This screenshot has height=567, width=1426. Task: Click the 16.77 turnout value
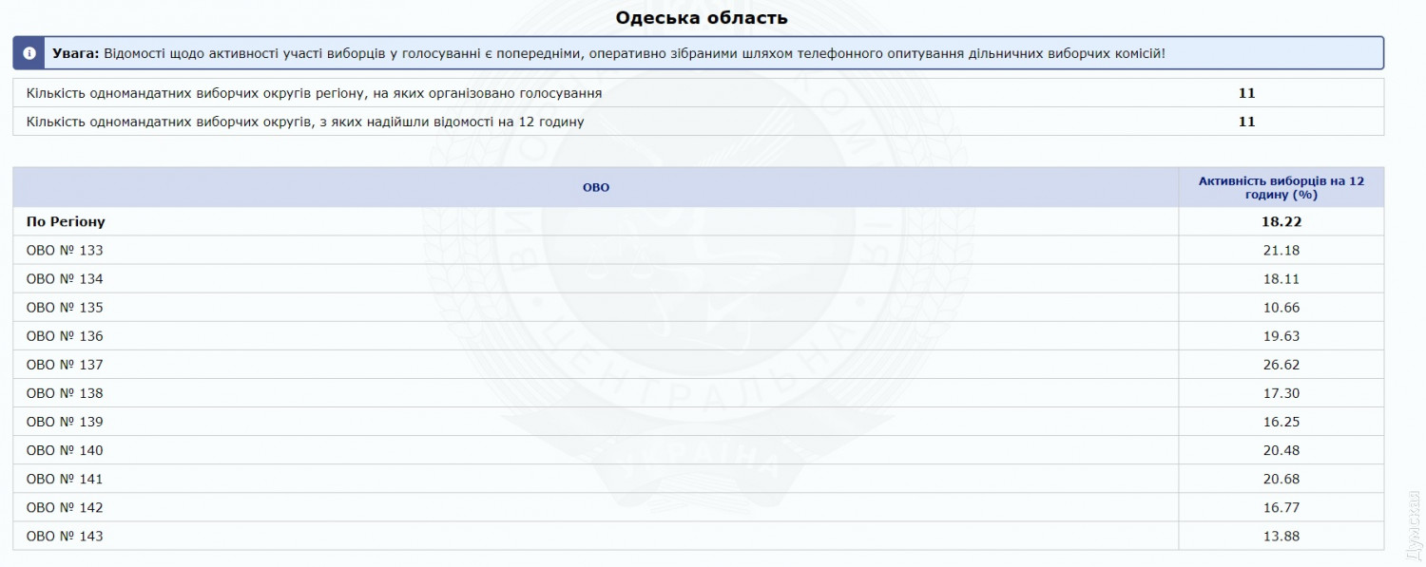pos(1281,507)
